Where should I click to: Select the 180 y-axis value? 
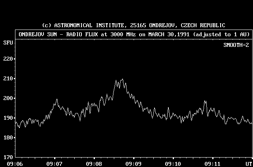pos(8,137)
